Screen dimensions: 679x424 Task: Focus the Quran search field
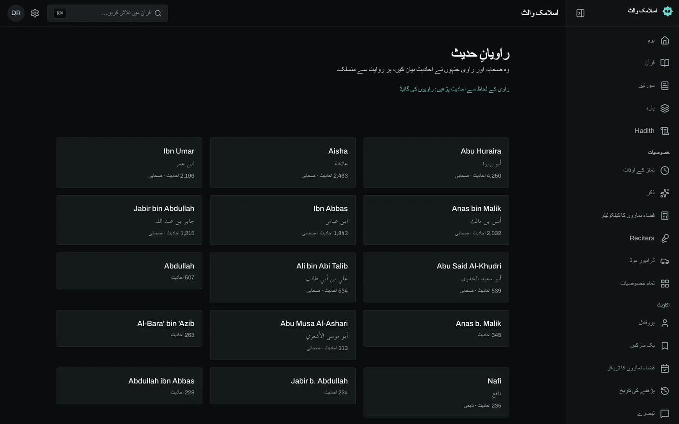pos(107,13)
